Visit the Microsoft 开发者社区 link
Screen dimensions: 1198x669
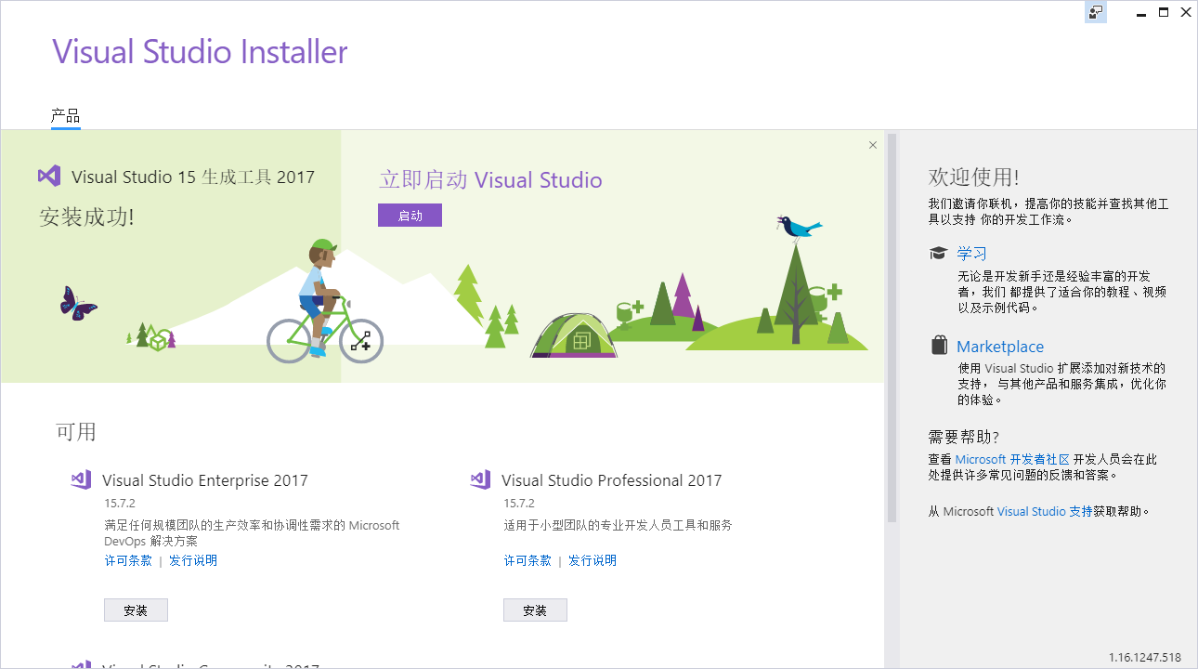click(x=1012, y=459)
